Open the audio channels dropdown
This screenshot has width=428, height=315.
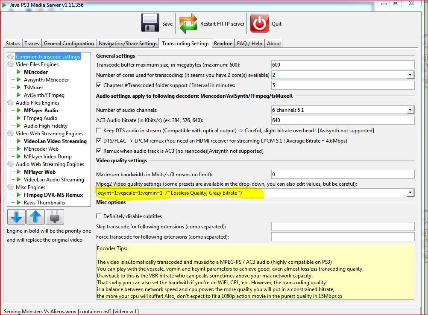(410, 110)
